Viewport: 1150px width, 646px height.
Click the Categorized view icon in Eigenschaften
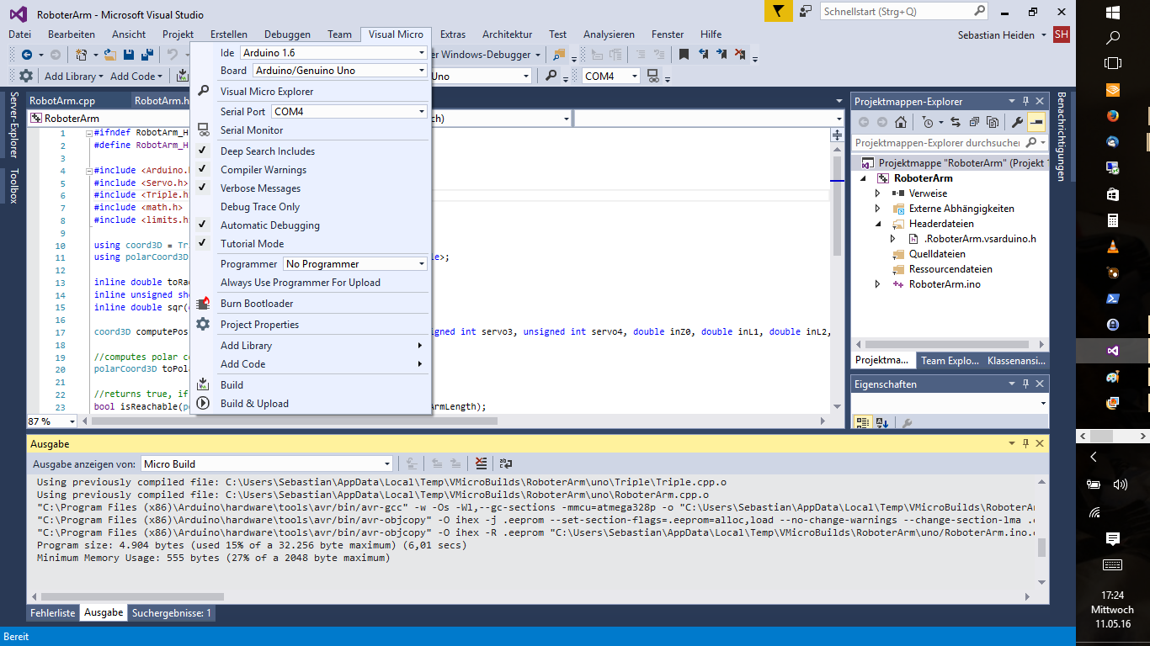tap(863, 423)
